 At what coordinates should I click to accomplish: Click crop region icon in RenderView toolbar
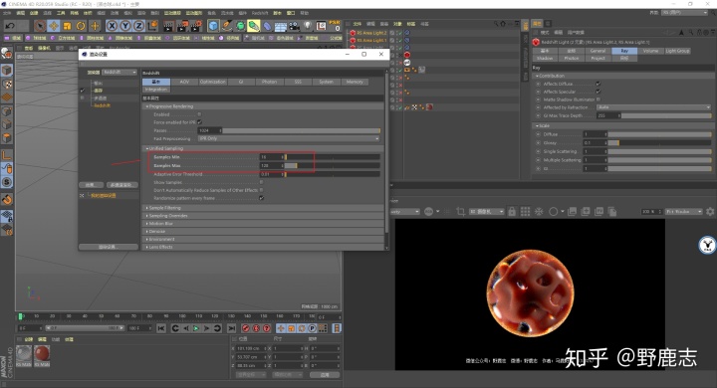[460, 212]
